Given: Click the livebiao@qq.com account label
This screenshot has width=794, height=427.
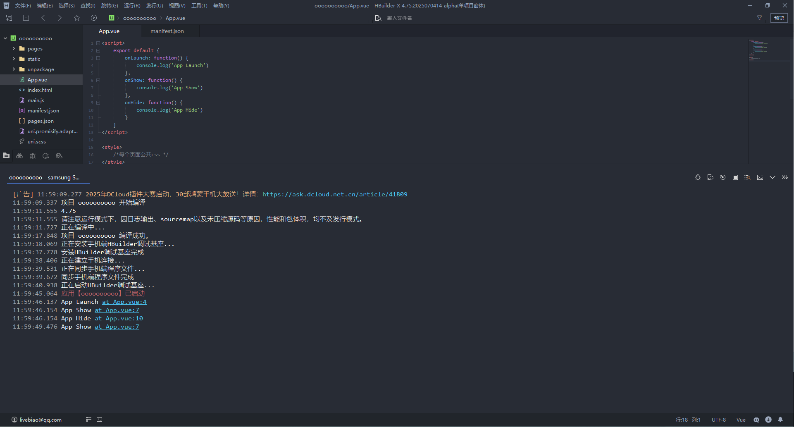Looking at the screenshot, I should (x=41, y=420).
